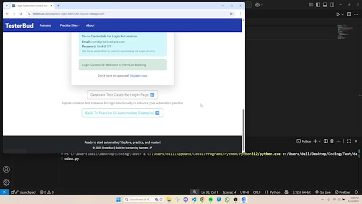
Task: Follow the Register now link
Action: click(x=138, y=76)
